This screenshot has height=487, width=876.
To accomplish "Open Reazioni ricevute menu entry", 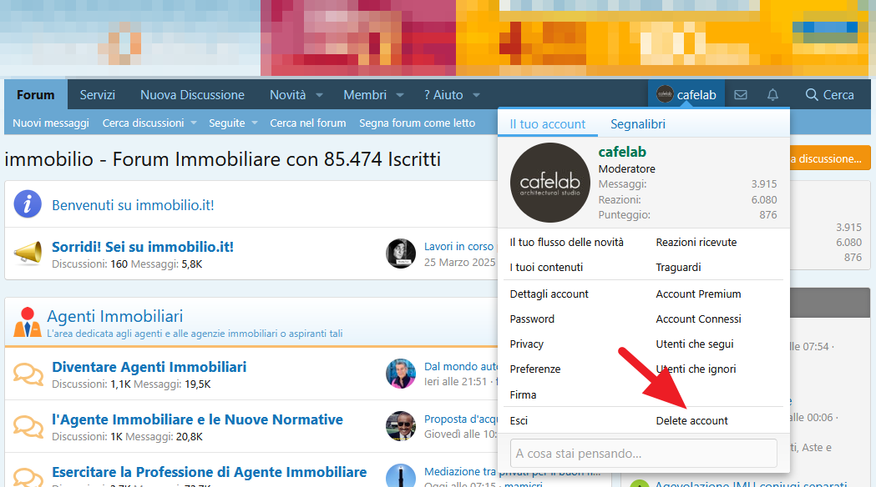I will click(x=696, y=242).
